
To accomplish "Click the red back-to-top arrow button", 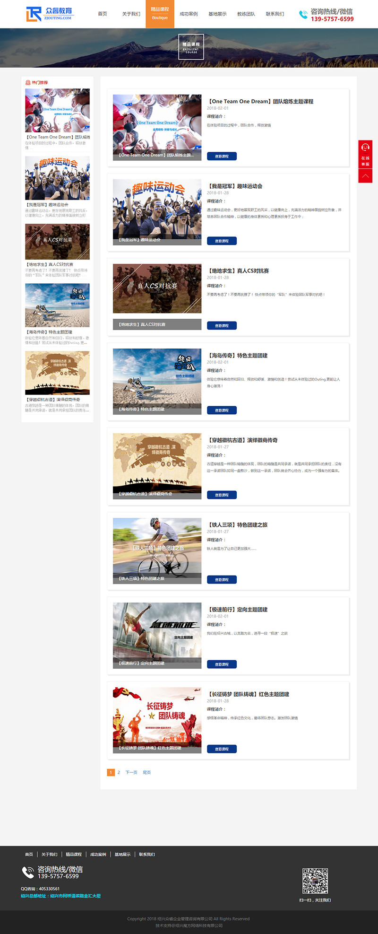I will click(x=365, y=176).
